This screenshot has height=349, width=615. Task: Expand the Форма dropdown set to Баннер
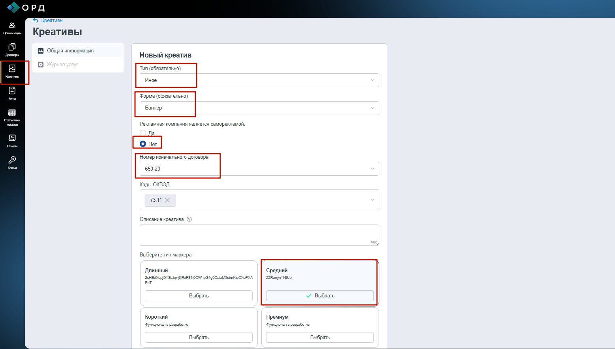point(259,108)
